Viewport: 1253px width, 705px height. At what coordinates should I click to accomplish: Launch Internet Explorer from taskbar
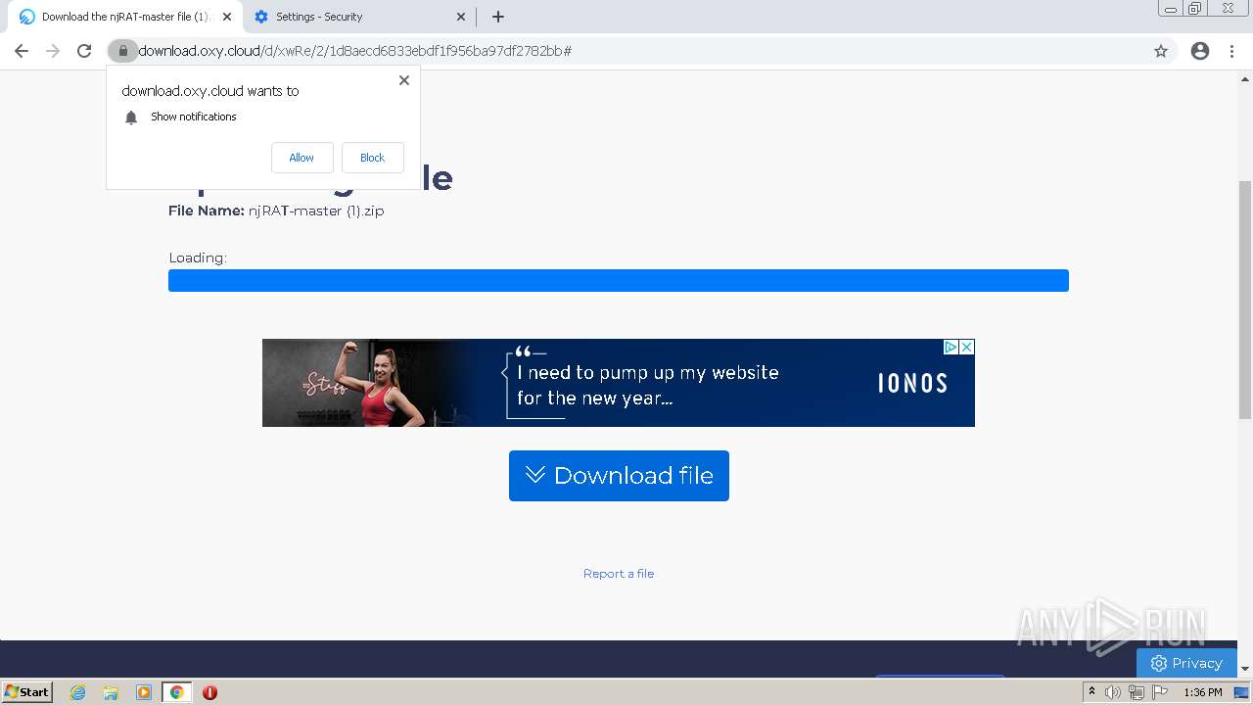[x=77, y=692]
